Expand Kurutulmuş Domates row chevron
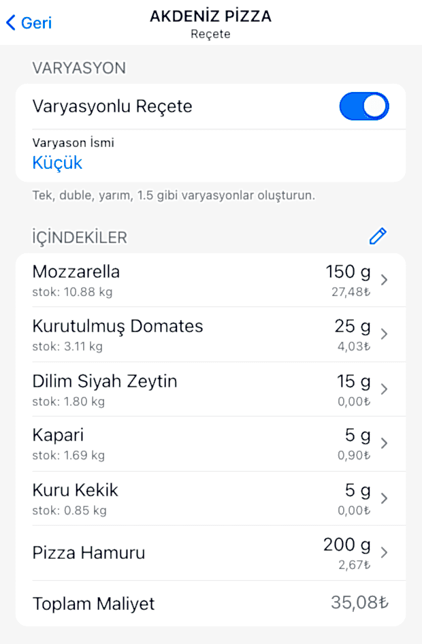Image resolution: width=422 pixels, height=644 pixels. click(385, 334)
